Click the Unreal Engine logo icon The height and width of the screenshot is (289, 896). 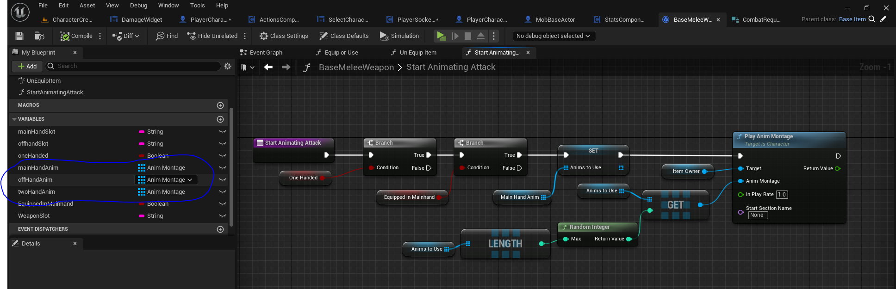pos(20,12)
